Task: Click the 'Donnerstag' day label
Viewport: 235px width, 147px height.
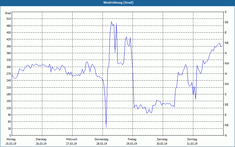Action: tap(101, 139)
